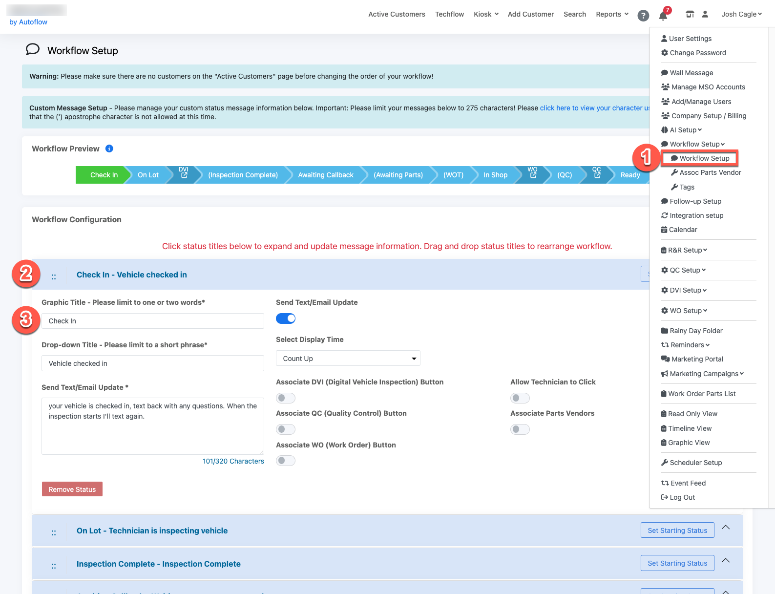Open Search from top navigation

[575, 14]
